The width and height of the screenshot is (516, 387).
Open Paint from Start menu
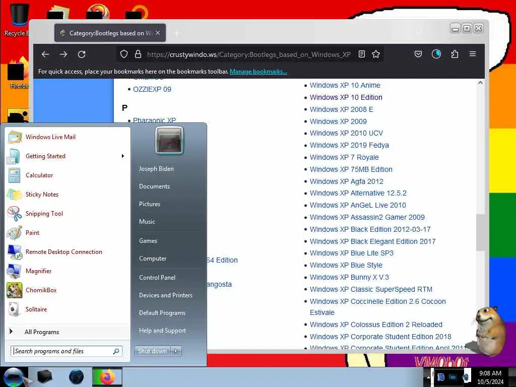67,233
